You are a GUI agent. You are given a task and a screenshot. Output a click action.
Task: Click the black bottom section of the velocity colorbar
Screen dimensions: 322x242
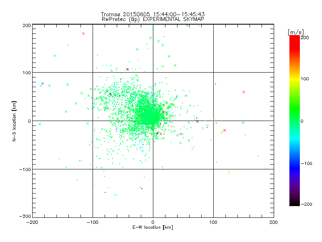coord(295,202)
